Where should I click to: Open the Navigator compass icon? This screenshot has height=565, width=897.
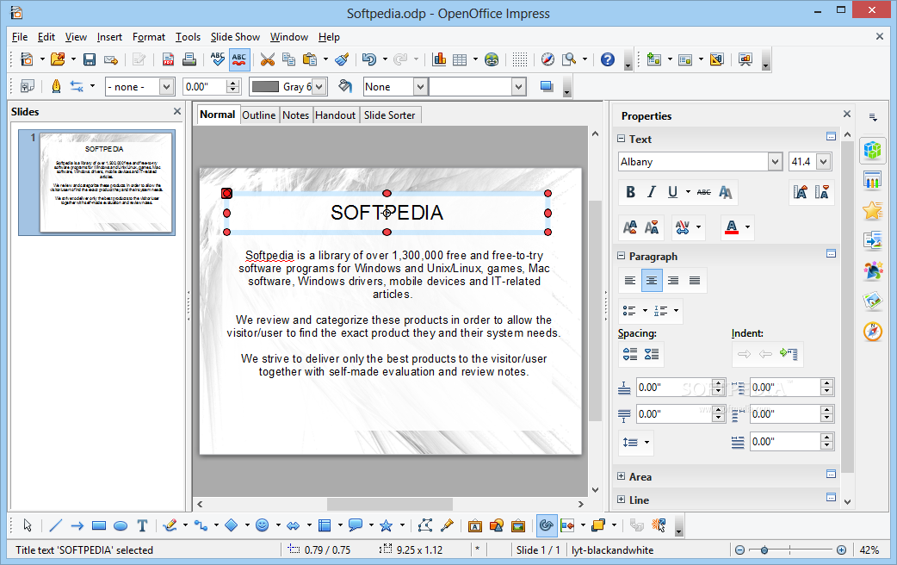click(547, 59)
